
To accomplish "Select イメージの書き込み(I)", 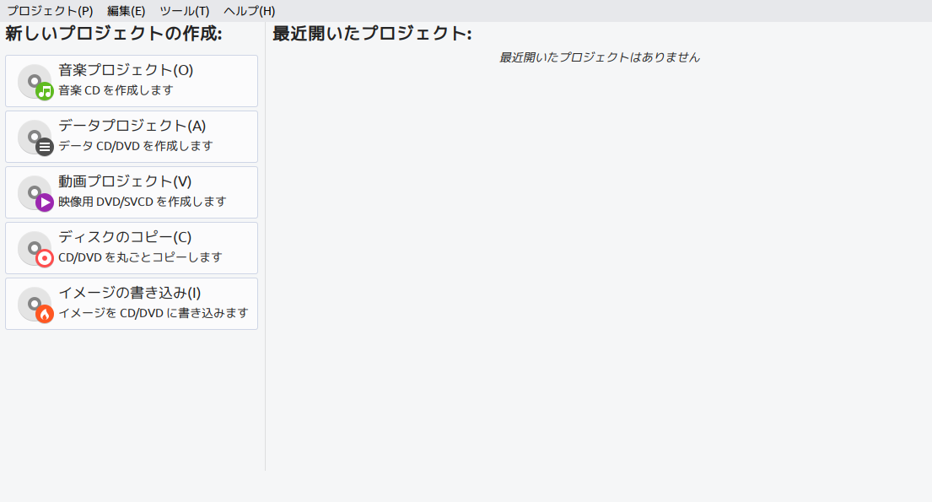I will [x=132, y=304].
